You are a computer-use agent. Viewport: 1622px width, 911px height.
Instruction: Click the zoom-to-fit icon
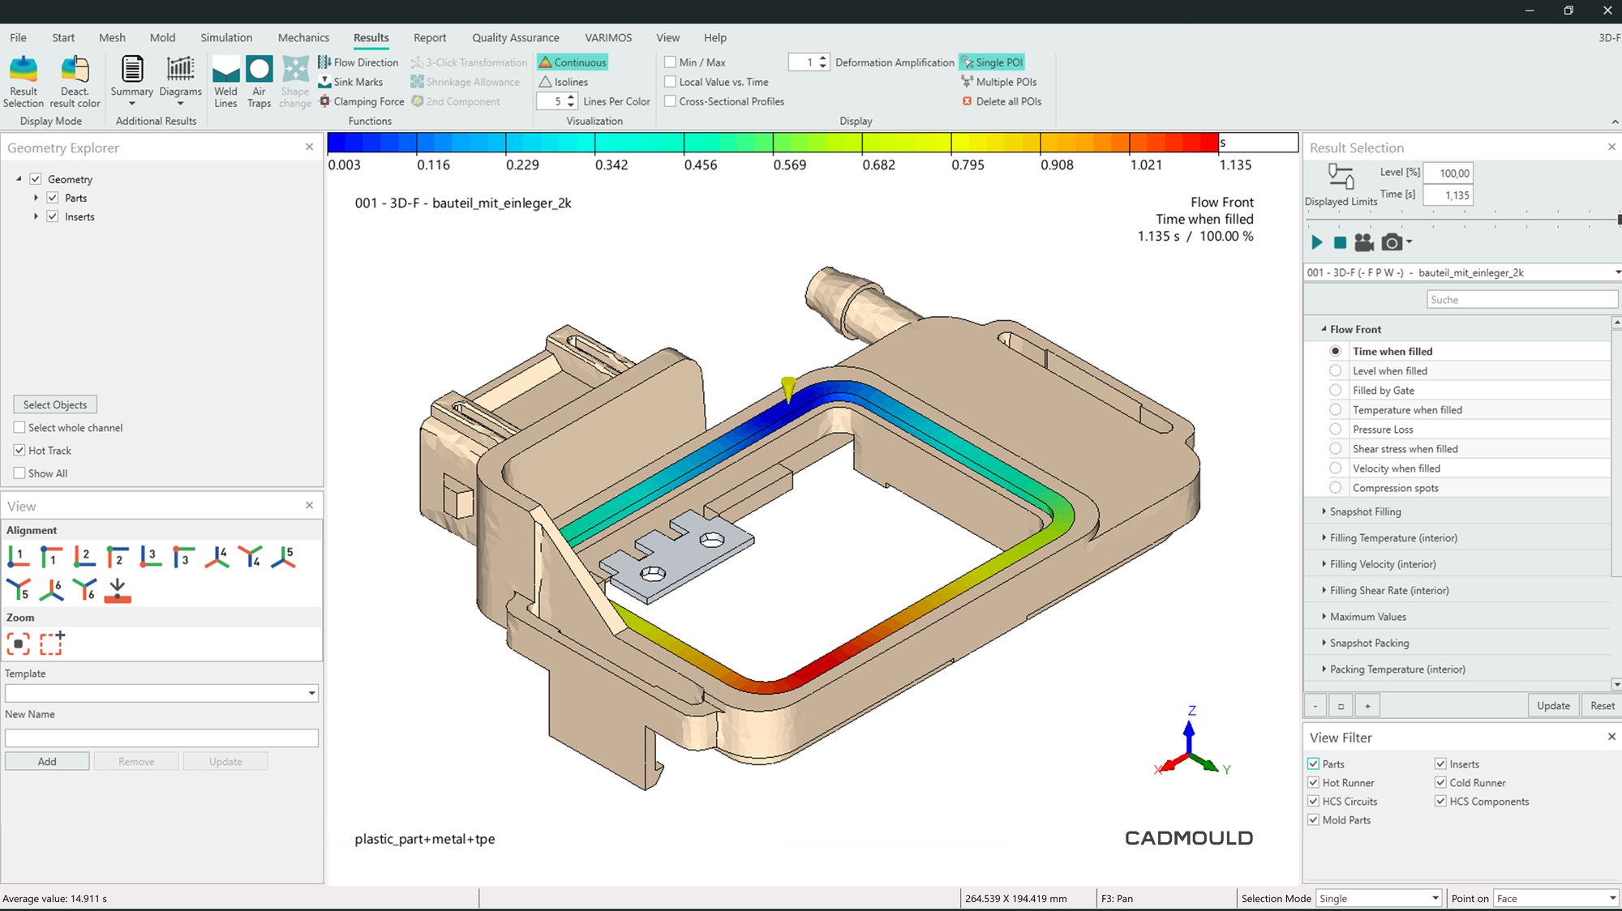18,644
